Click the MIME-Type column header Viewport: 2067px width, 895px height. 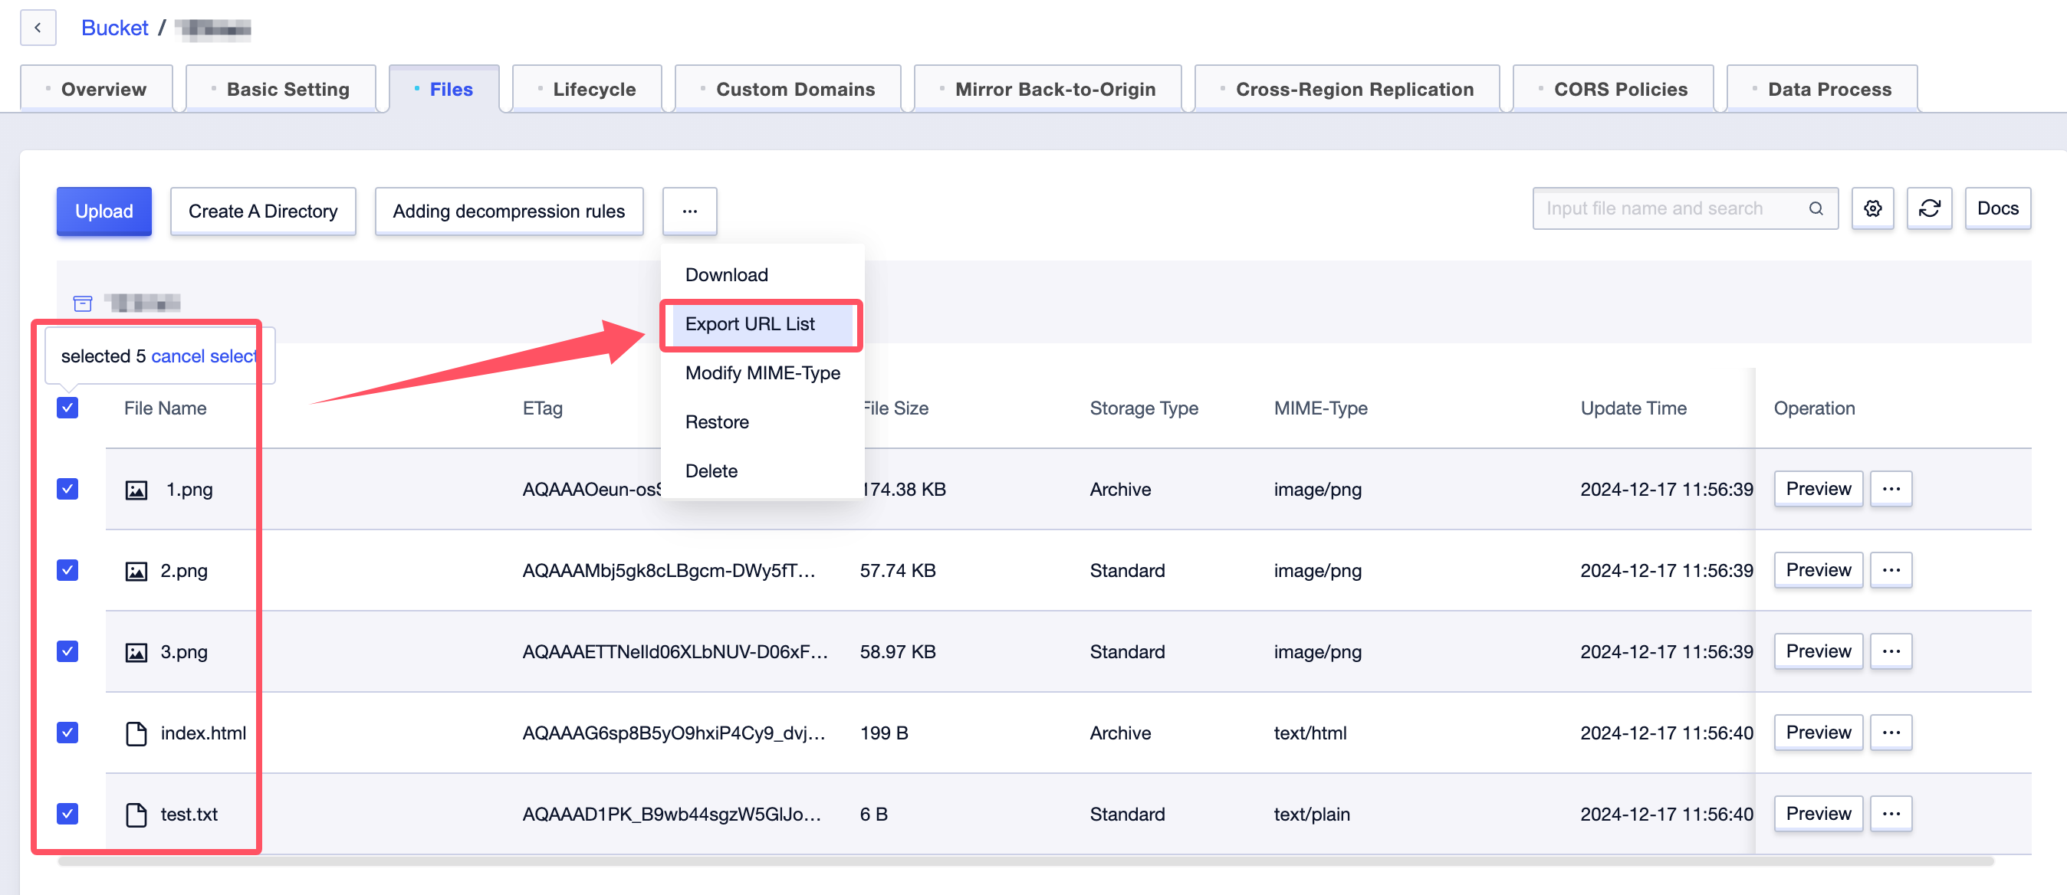(1320, 408)
